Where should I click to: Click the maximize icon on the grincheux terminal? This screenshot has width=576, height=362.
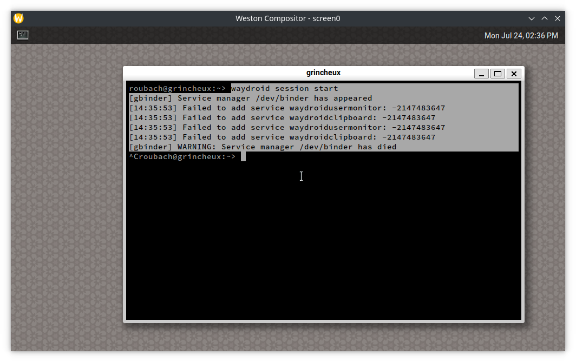coord(498,73)
